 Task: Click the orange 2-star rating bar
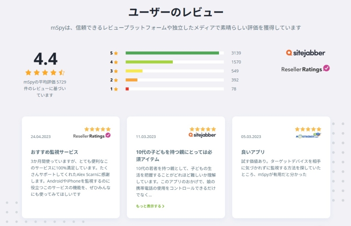click(132, 80)
